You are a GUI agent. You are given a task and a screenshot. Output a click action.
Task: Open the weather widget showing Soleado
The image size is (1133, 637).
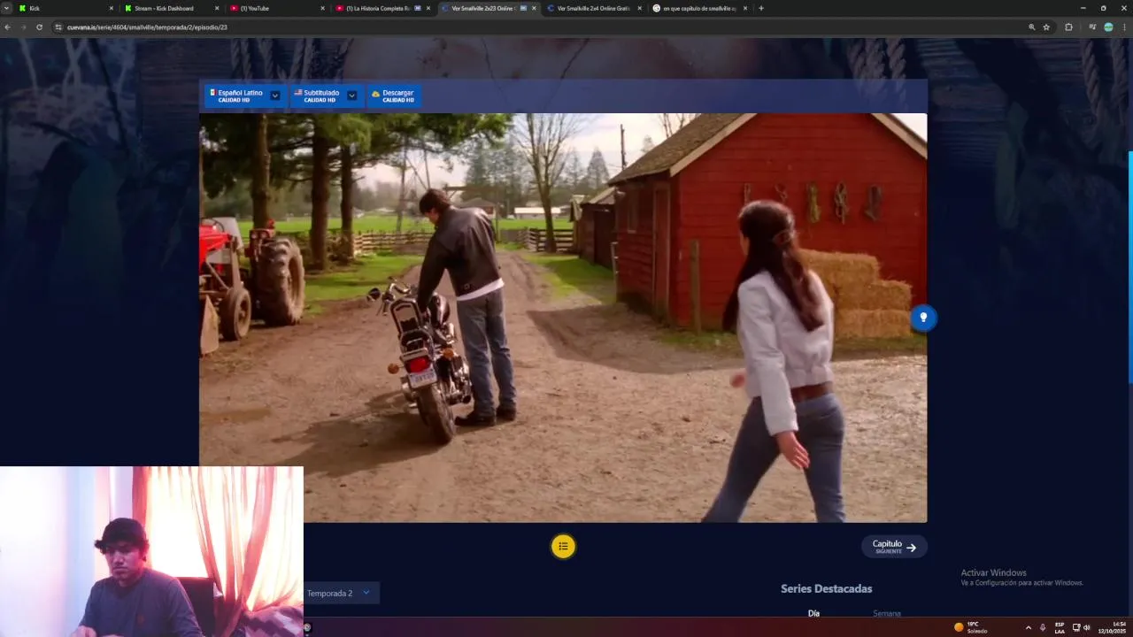970,627
